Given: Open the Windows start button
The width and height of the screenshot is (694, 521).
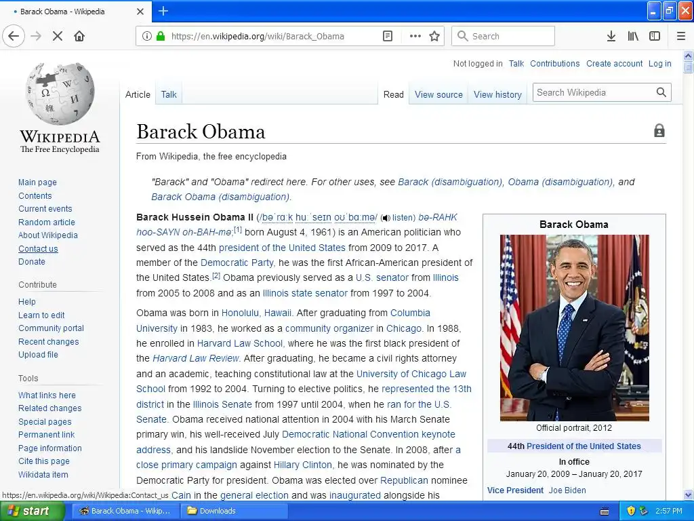Looking at the screenshot, I should [x=33, y=511].
